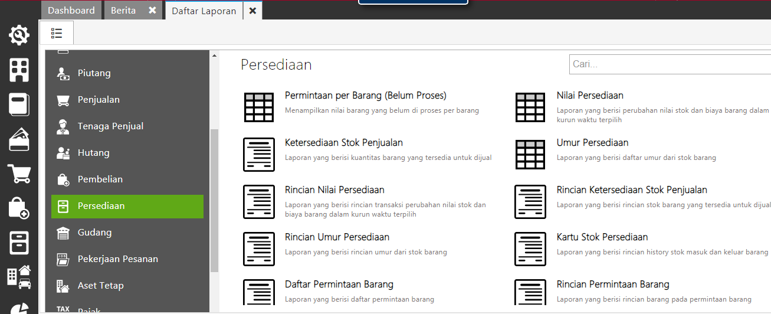771x314 pixels.
Task: Switch to the Dashboard tab
Action: point(71,11)
